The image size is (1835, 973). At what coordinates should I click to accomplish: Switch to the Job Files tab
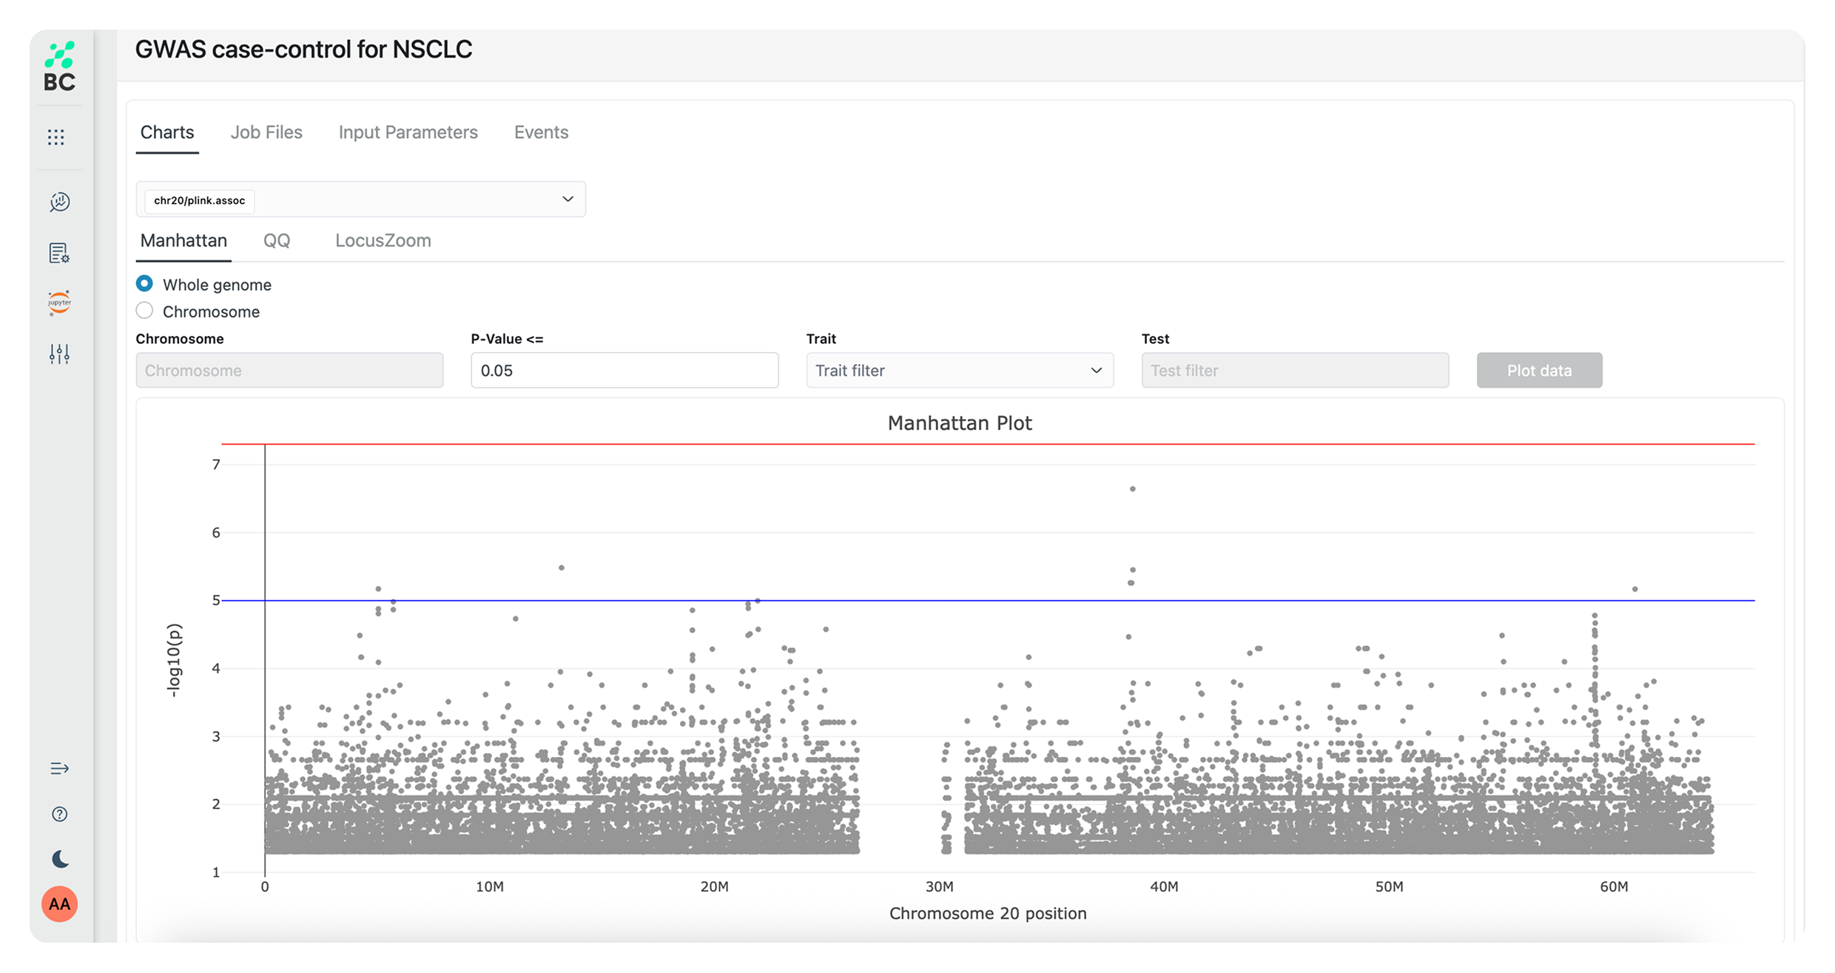point(266,132)
